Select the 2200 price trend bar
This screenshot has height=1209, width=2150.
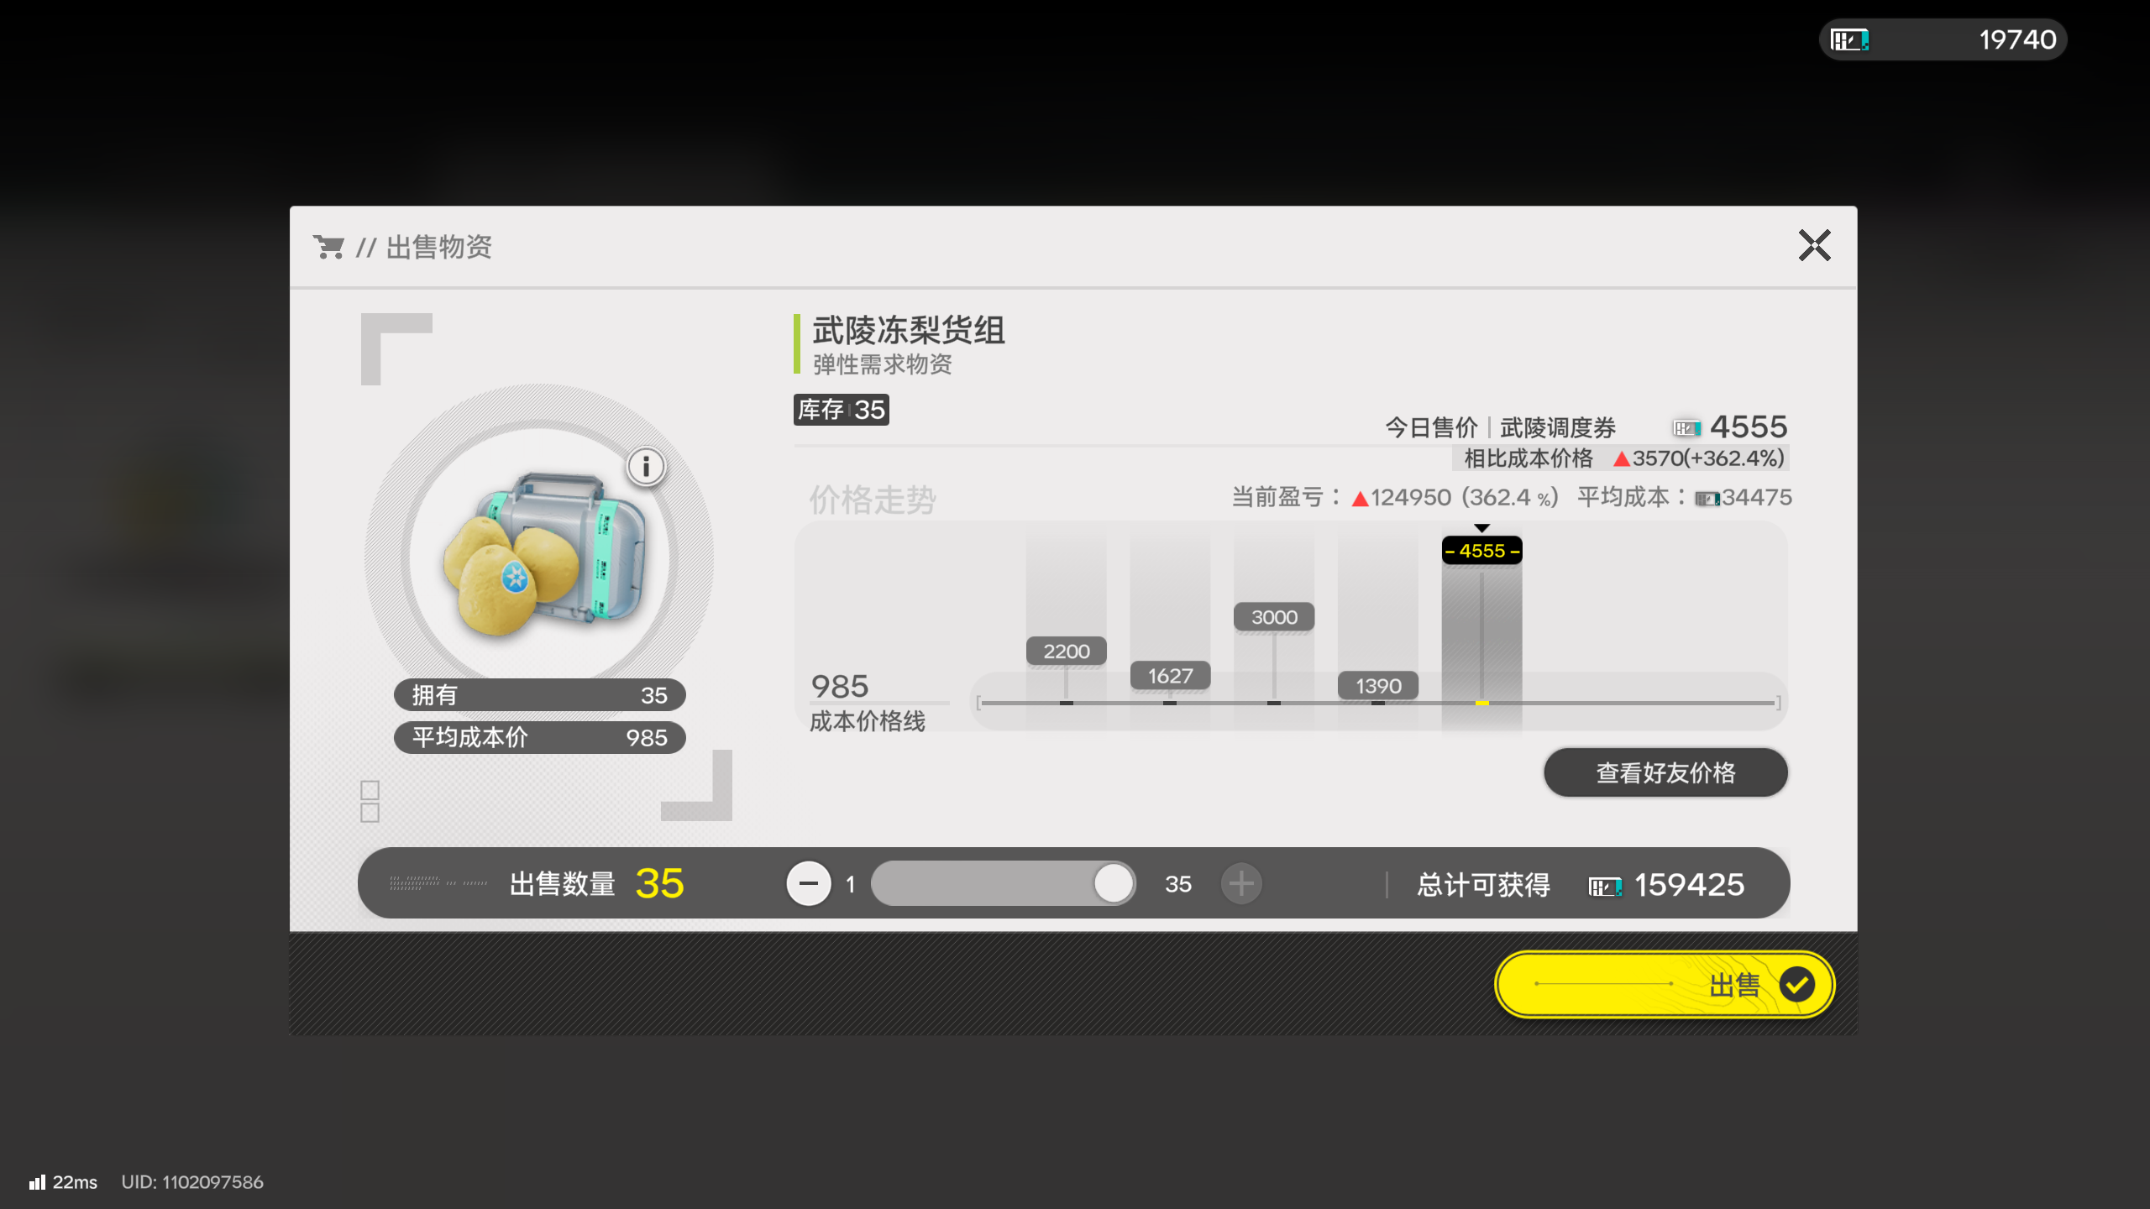tap(1066, 652)
